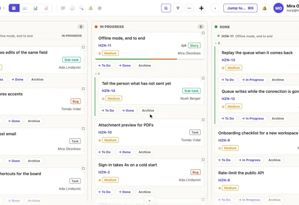
Task: Click the bell icon next to the gear
Action: (x=91, y=8)
